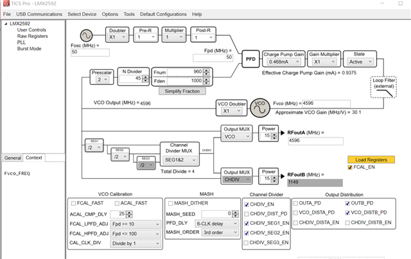The height and width of the screenshot is (259, 411).
Task: Click the Fden stepper arrows
Action: (x=207, y=82)
